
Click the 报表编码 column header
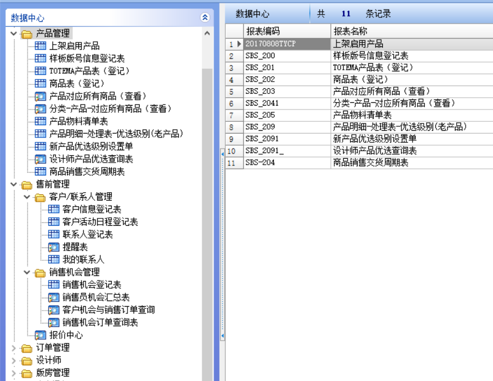pyautogui.click(x=263, y=31)
